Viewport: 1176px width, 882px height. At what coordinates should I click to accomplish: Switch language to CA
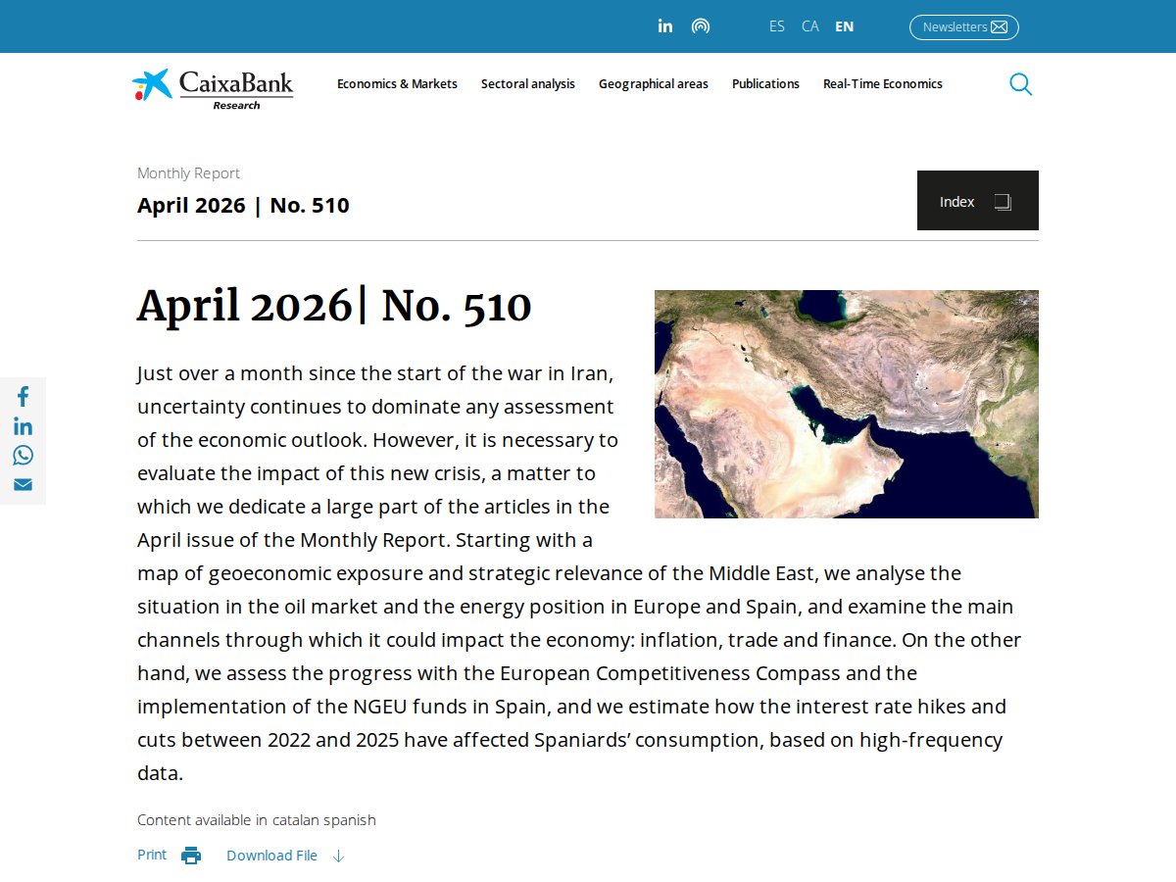(810, 26)
